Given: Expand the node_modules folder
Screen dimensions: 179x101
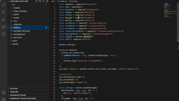Looking at the screenshot, I should pyautogui.click(x=12, y=11).
